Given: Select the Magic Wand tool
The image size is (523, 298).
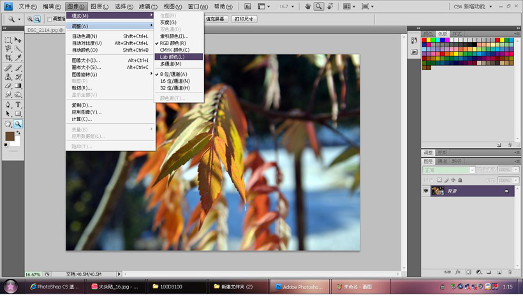Looking at the screenshot, I should coord(18,48).
